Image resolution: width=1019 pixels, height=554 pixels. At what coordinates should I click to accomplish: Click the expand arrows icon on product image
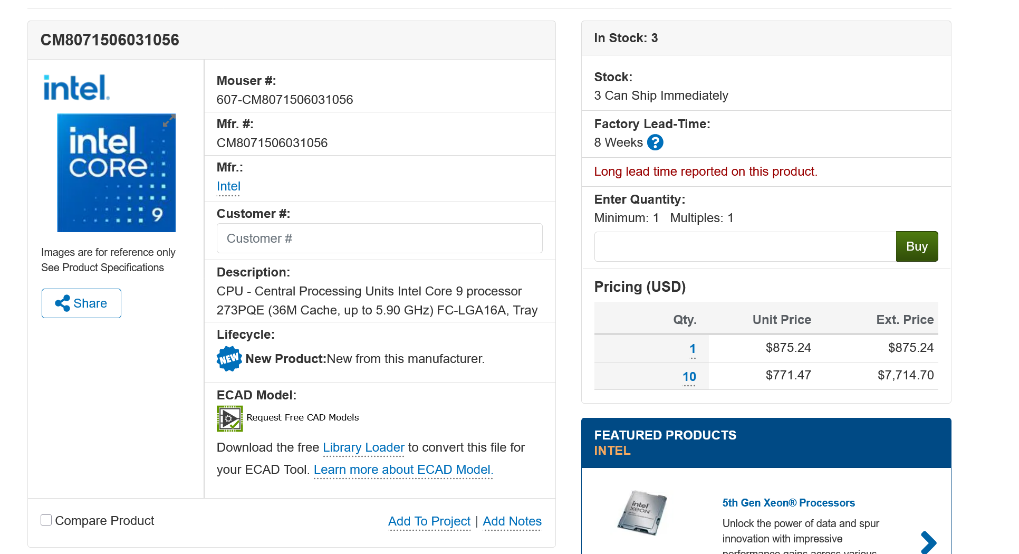coord(168,121)
